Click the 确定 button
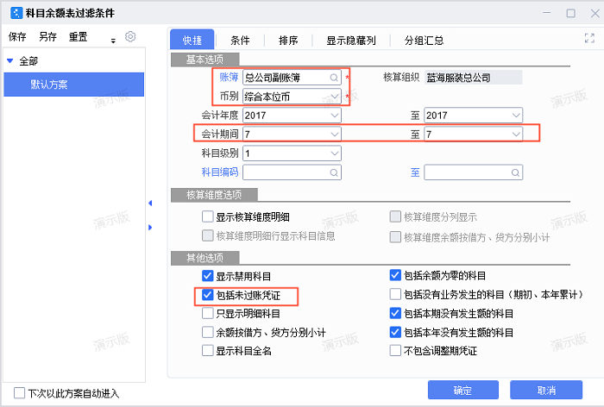 coord(462,390)
